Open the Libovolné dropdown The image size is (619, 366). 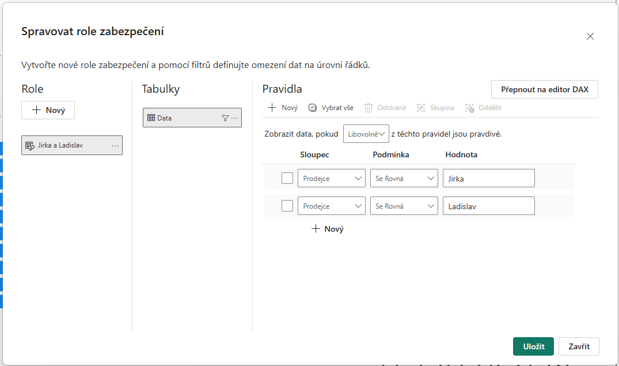366,134
